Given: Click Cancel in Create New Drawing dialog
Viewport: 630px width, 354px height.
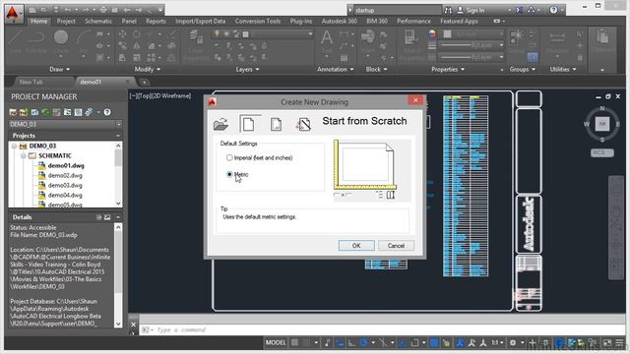Looking at the screenshot, I should [x=396, y=246].
